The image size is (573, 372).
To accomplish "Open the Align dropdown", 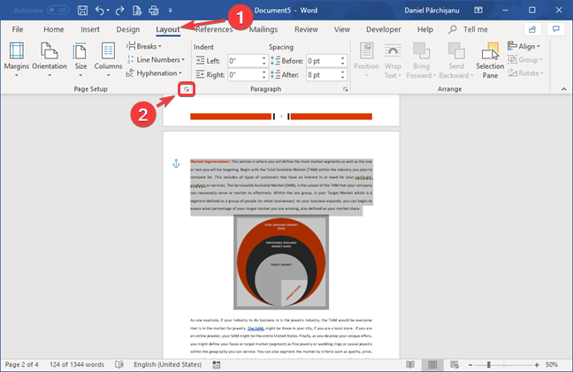I will coord(523,46).
